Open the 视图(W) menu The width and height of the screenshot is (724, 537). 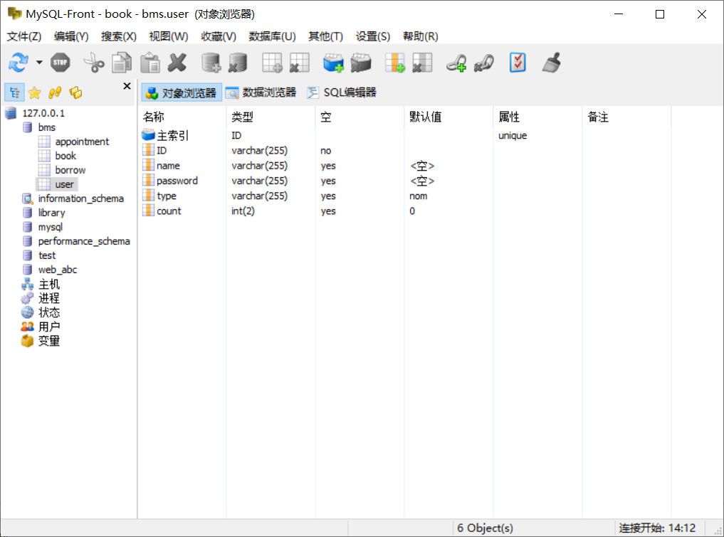(169, 36)
